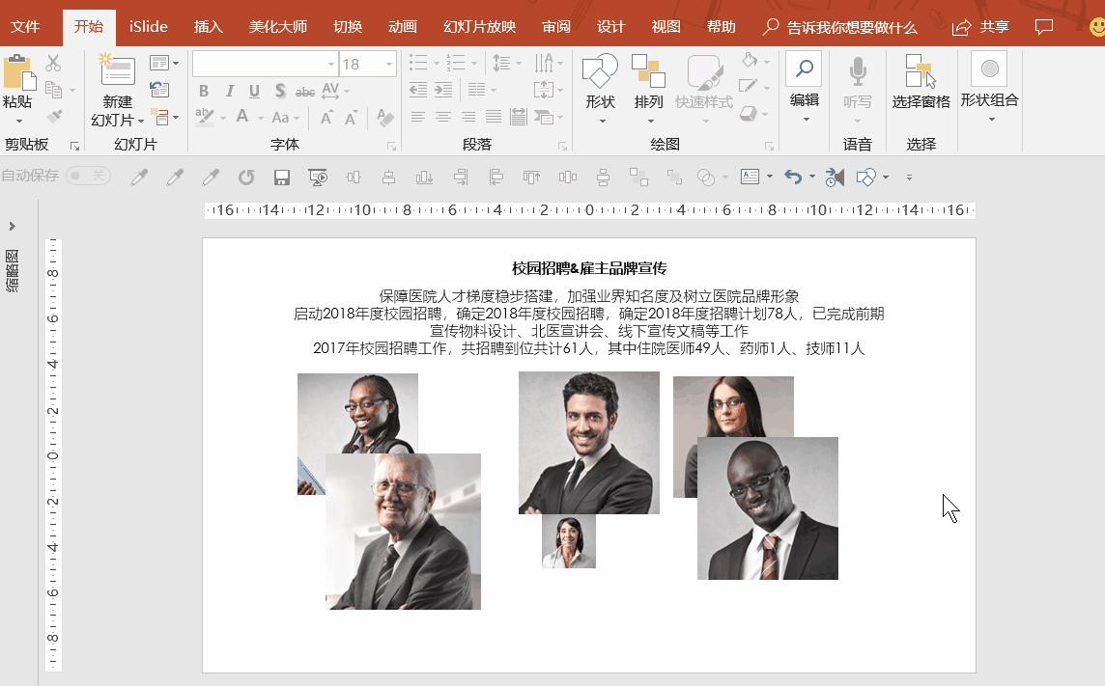Screen dimensions: 1105x686
Task: Increase font size with larger A icon
Action: pos(326,118)
